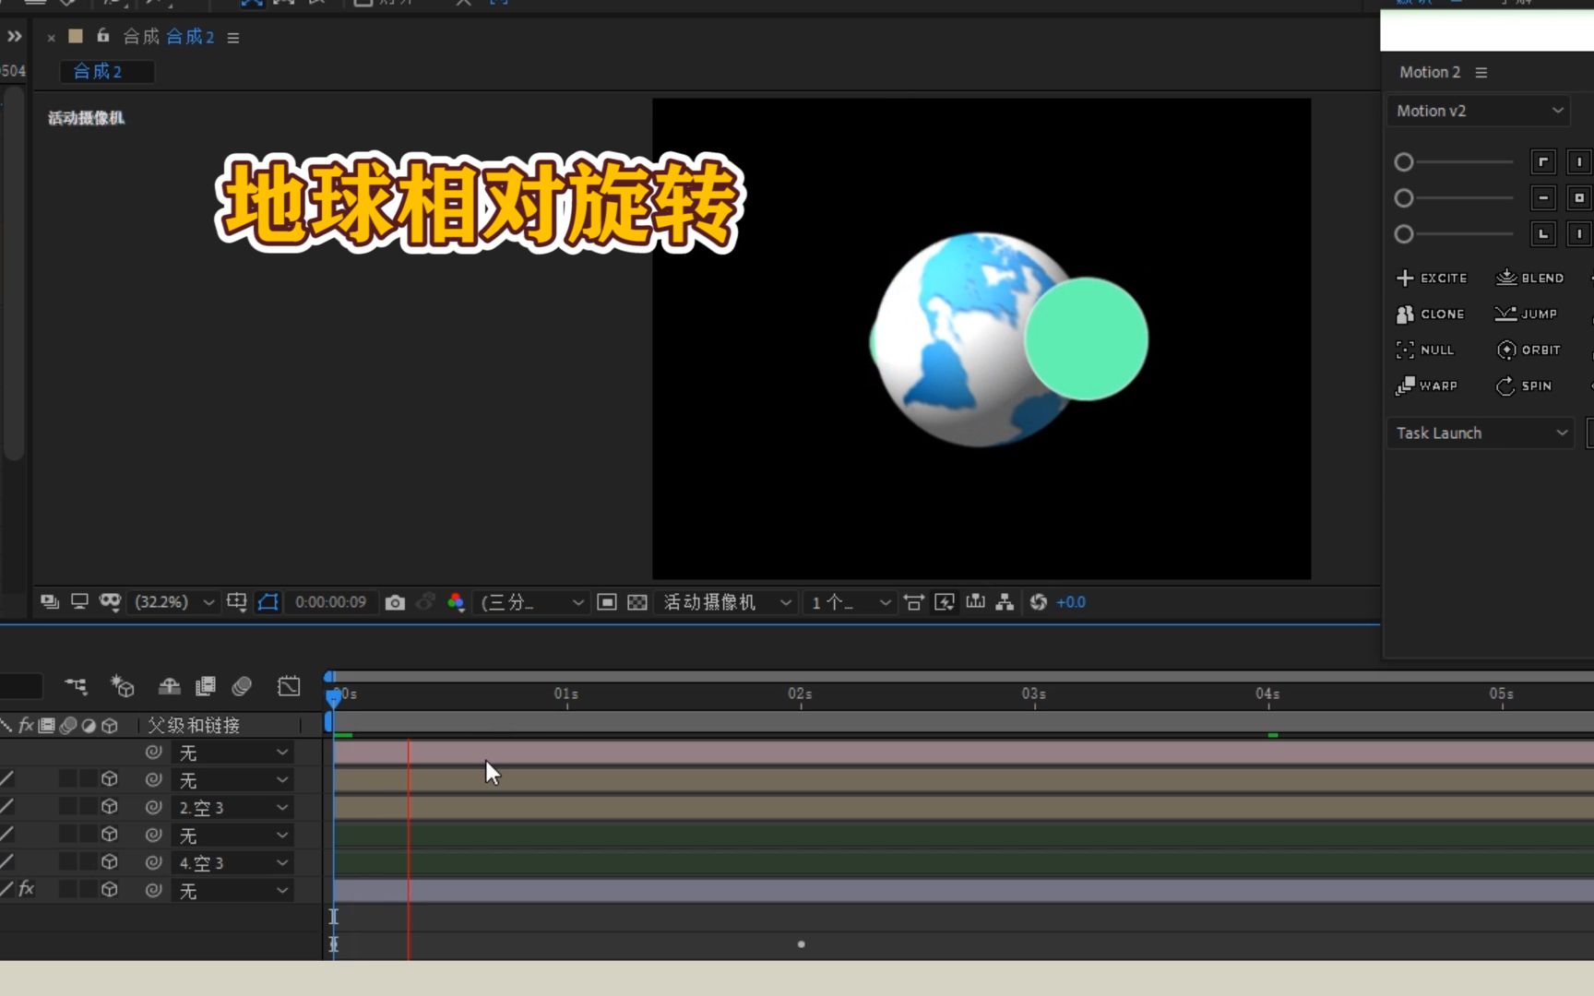Toggle mask and shape path visibility

(x=268, y=602)
